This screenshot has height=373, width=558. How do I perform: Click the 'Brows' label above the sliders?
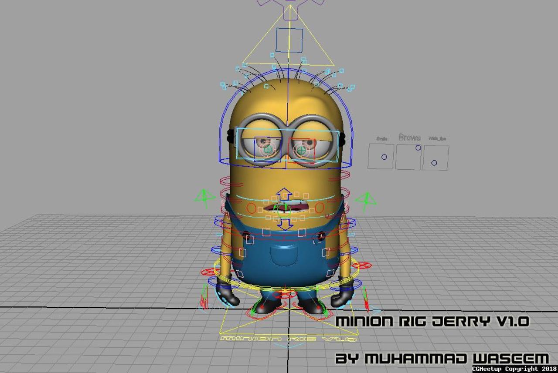coord(409,138)
